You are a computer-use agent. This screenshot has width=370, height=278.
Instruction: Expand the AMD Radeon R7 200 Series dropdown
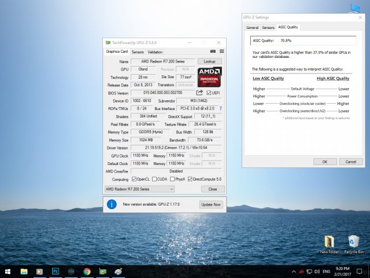coord(172,189)
